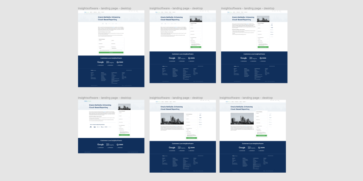Select the Oracle NetSuite headline in top-right artboard
Image resolution: width=363 pixels, height=181 pixels.
pos(242,18)
